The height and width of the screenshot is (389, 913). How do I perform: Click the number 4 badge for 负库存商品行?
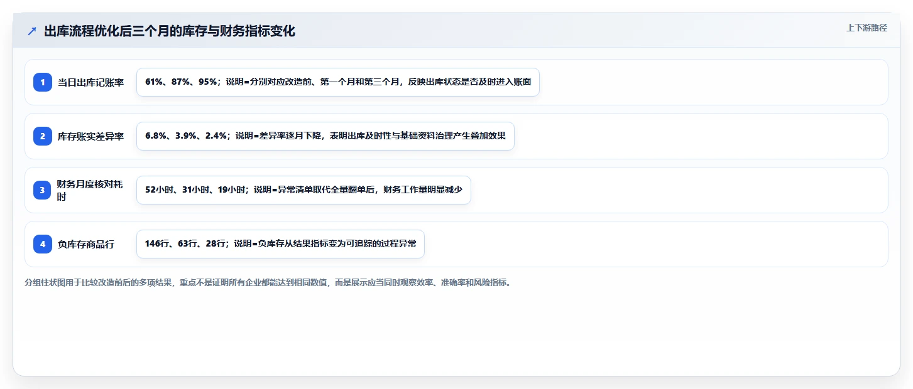43,244
